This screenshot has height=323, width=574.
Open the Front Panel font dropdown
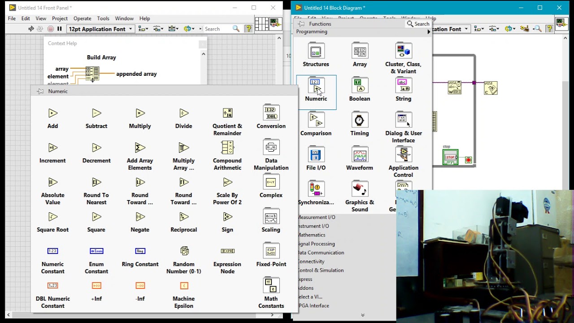101,29
